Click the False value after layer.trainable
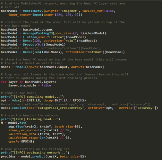The image size is (162, 160). (x=46, y=85)
